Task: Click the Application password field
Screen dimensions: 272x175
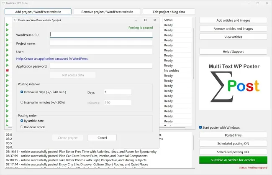Action: point(101,66)
